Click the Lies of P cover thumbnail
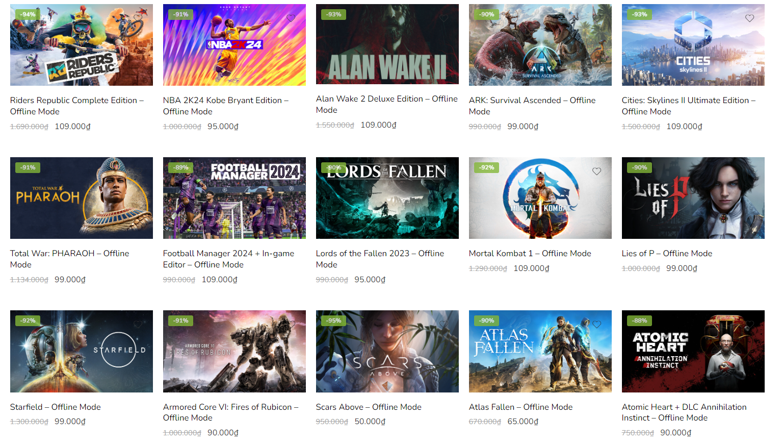 pyautogui.click(x=693, y=198)
